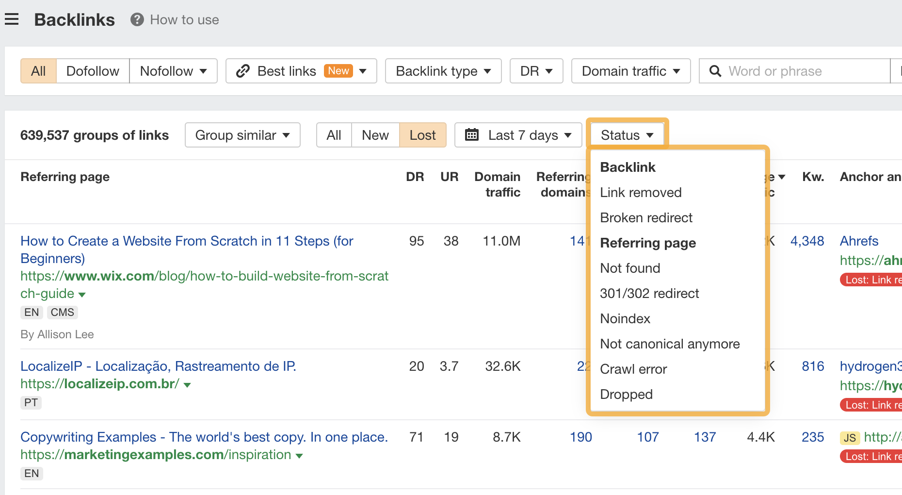Screen dimensions: 902x495
Task: Switch to New links view
Action: tap(375, 135)
